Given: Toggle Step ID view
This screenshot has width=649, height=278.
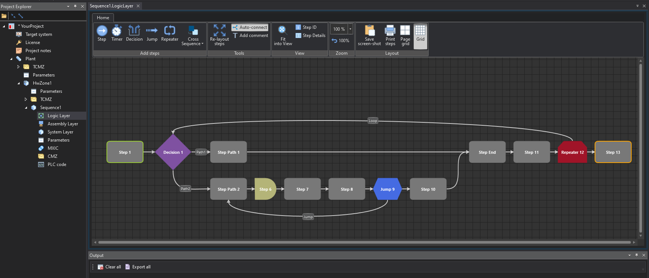Looking at the screenshot, I should point(306,27).
